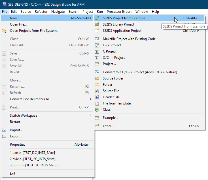Select Example... entry in New submenu
208x180 pixels.
(x=149, y=118)
